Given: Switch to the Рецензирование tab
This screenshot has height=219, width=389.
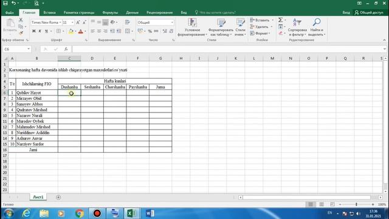Looking at the screenshot, I should (x=159, y=12).
